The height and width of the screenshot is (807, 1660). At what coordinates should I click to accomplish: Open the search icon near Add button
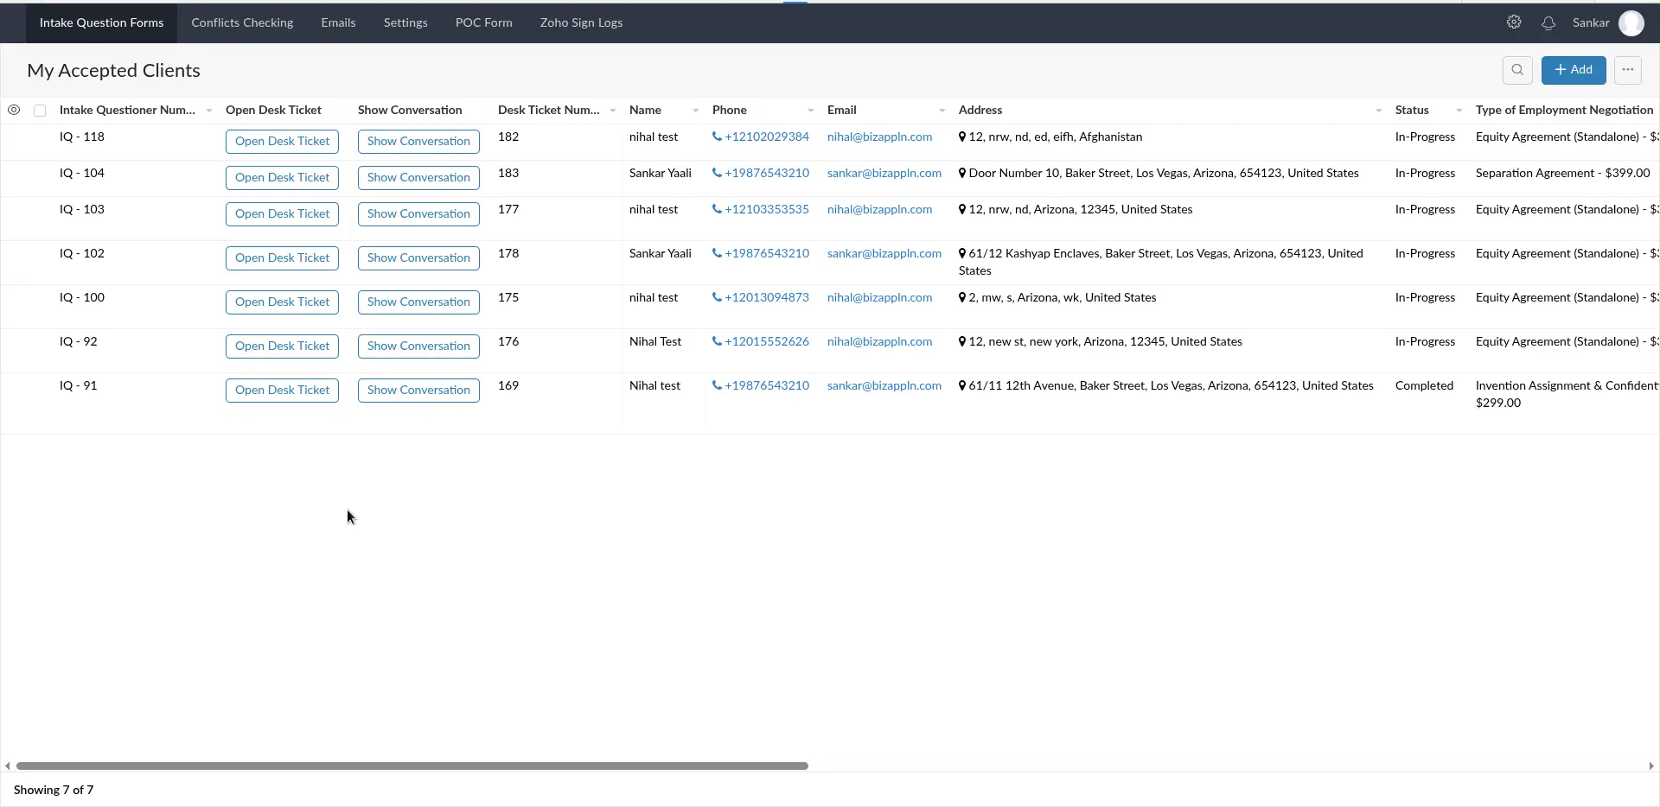pos(1518,70)
